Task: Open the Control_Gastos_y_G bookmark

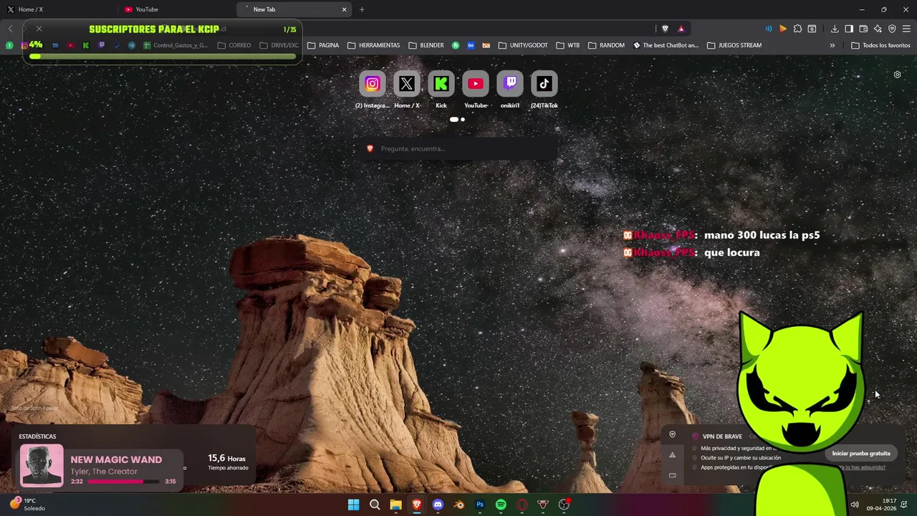Action: coord(176,45)
